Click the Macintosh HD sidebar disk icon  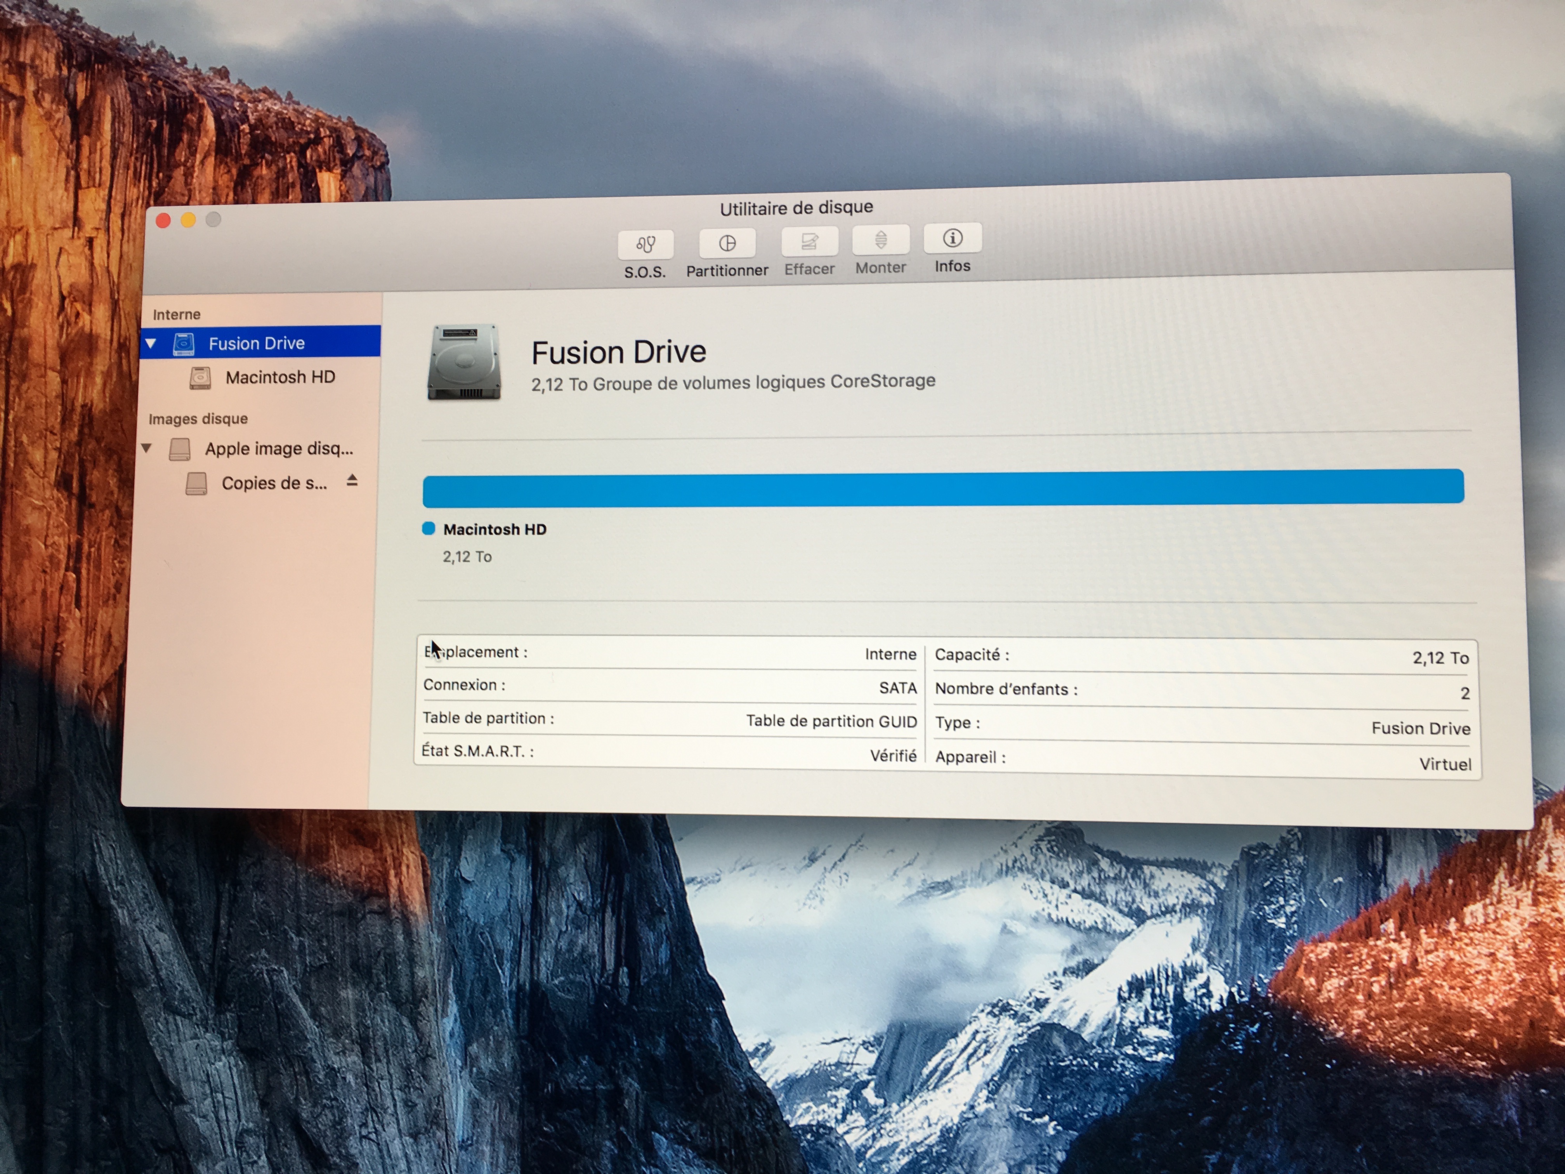[200, 378]
